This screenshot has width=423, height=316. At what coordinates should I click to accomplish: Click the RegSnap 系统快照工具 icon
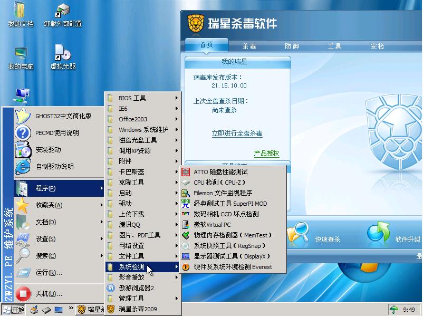(186, 245)
